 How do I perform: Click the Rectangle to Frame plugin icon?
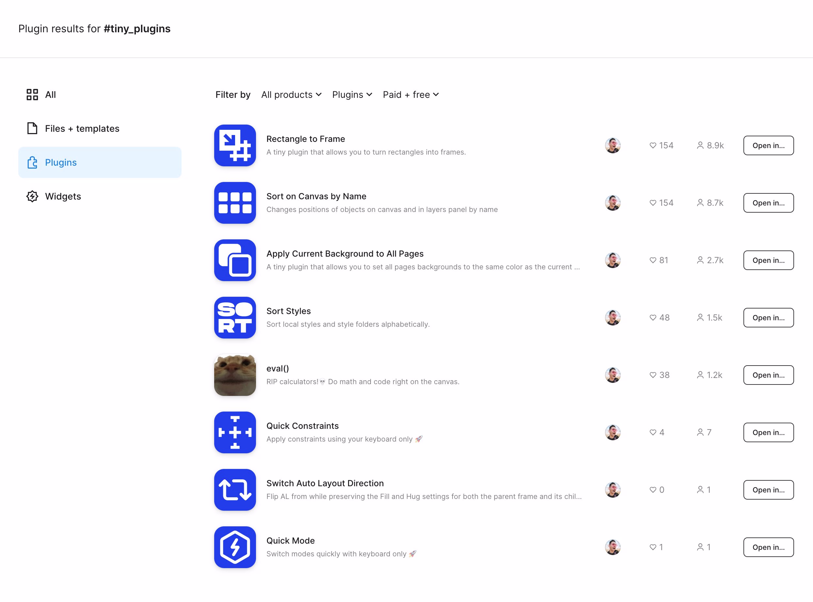coord(235,145)
